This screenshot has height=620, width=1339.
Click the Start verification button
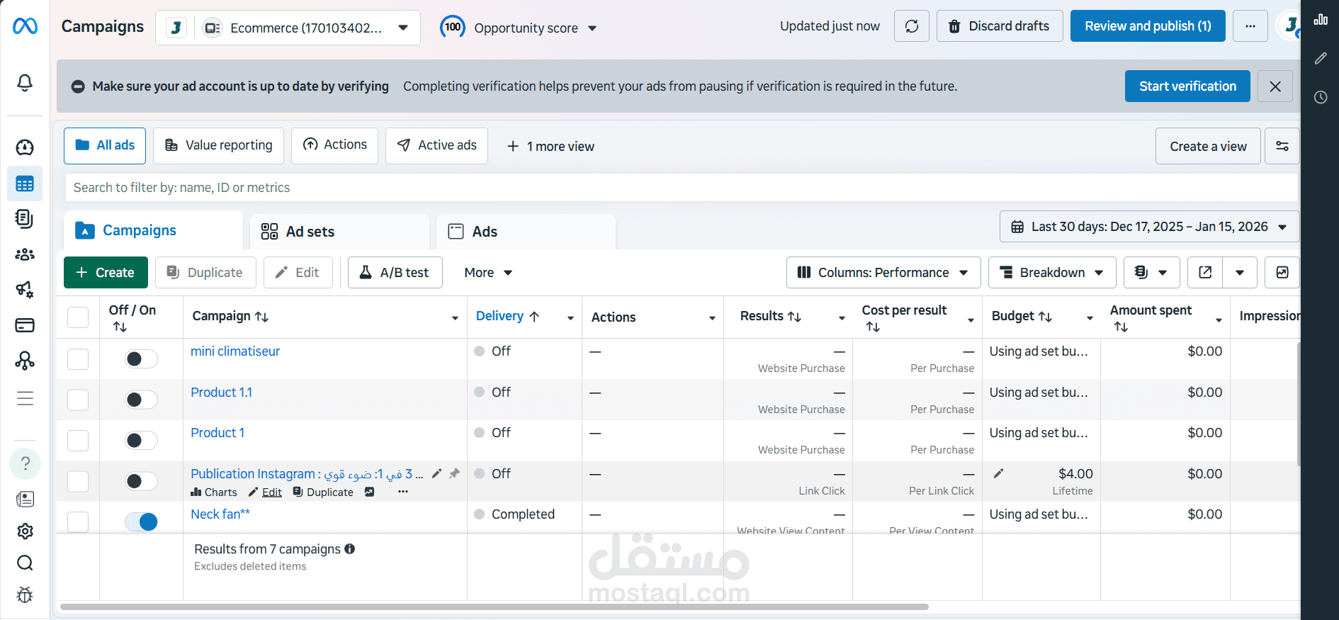tap(1187, 86)
